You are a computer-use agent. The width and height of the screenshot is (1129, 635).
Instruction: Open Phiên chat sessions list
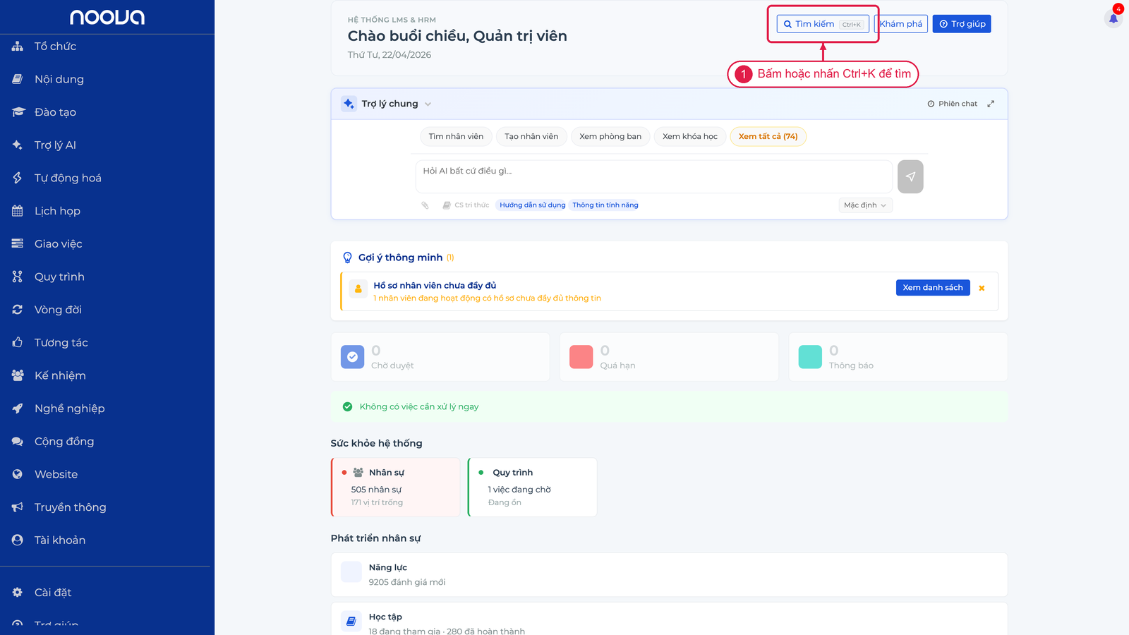pos(952,104)
